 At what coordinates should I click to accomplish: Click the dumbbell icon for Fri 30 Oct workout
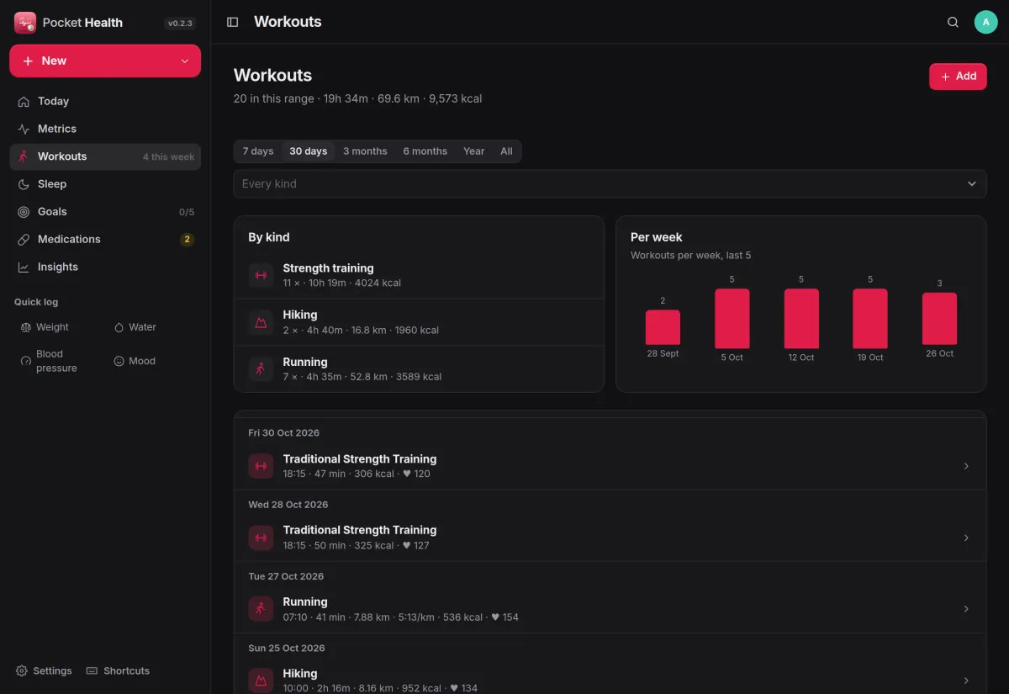(x=261, y=466)
